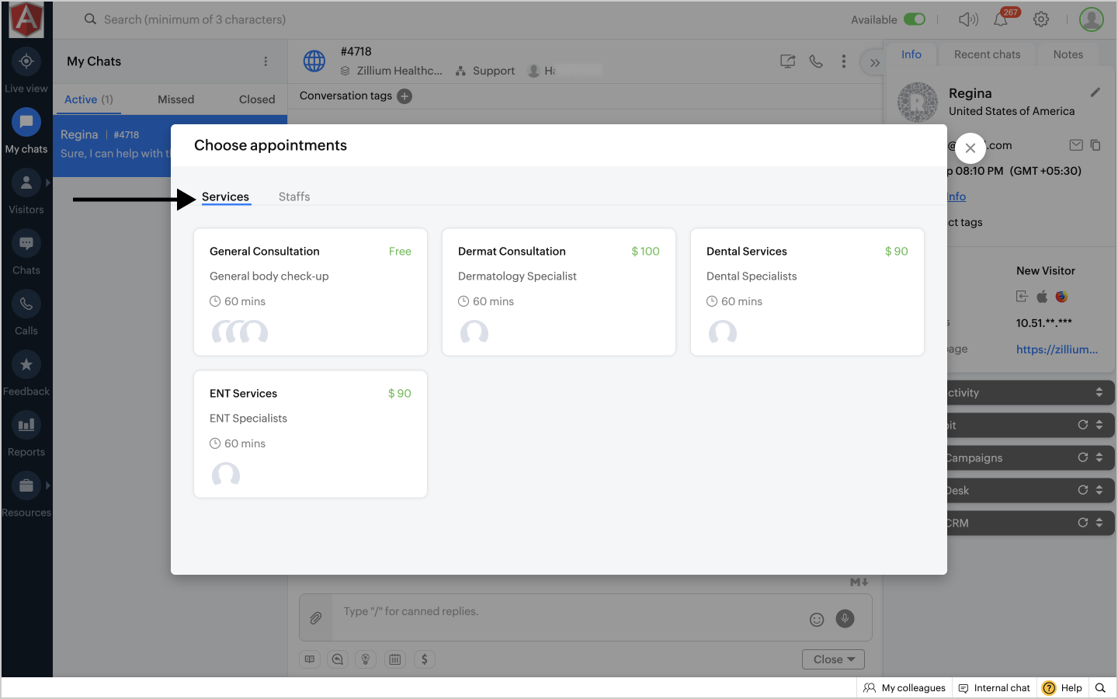Click the attachment paperclip icon
The height and width of the screenshot is (699, 1118).
point(316,618)
